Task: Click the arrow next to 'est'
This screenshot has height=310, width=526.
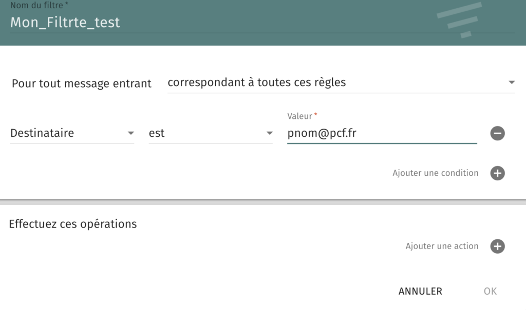Action: pyautogui.click(x=269, y=133)
